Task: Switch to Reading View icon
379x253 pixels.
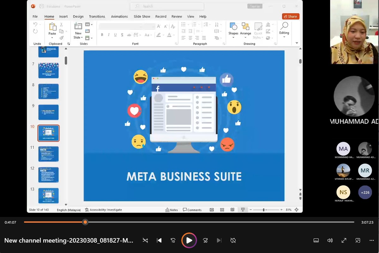Action: pyautogui.click(x=232, y=210)
